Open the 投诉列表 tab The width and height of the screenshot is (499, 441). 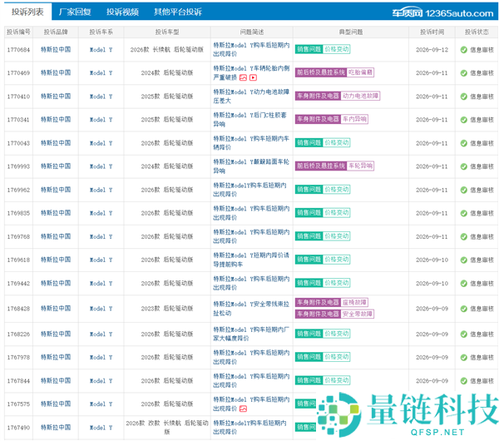coord(27,12)
